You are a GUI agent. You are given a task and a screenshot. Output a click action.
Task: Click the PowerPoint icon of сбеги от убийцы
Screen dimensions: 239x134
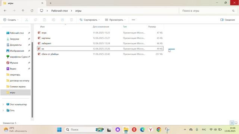pyautogui.click(x=39, y=54)
